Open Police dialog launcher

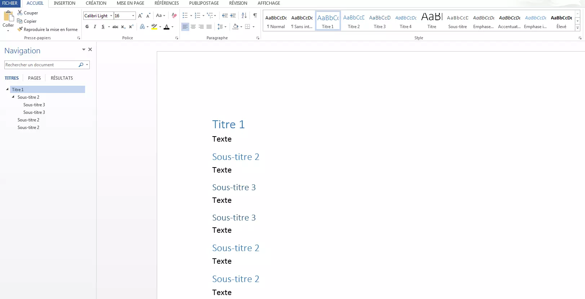[177, 38]
